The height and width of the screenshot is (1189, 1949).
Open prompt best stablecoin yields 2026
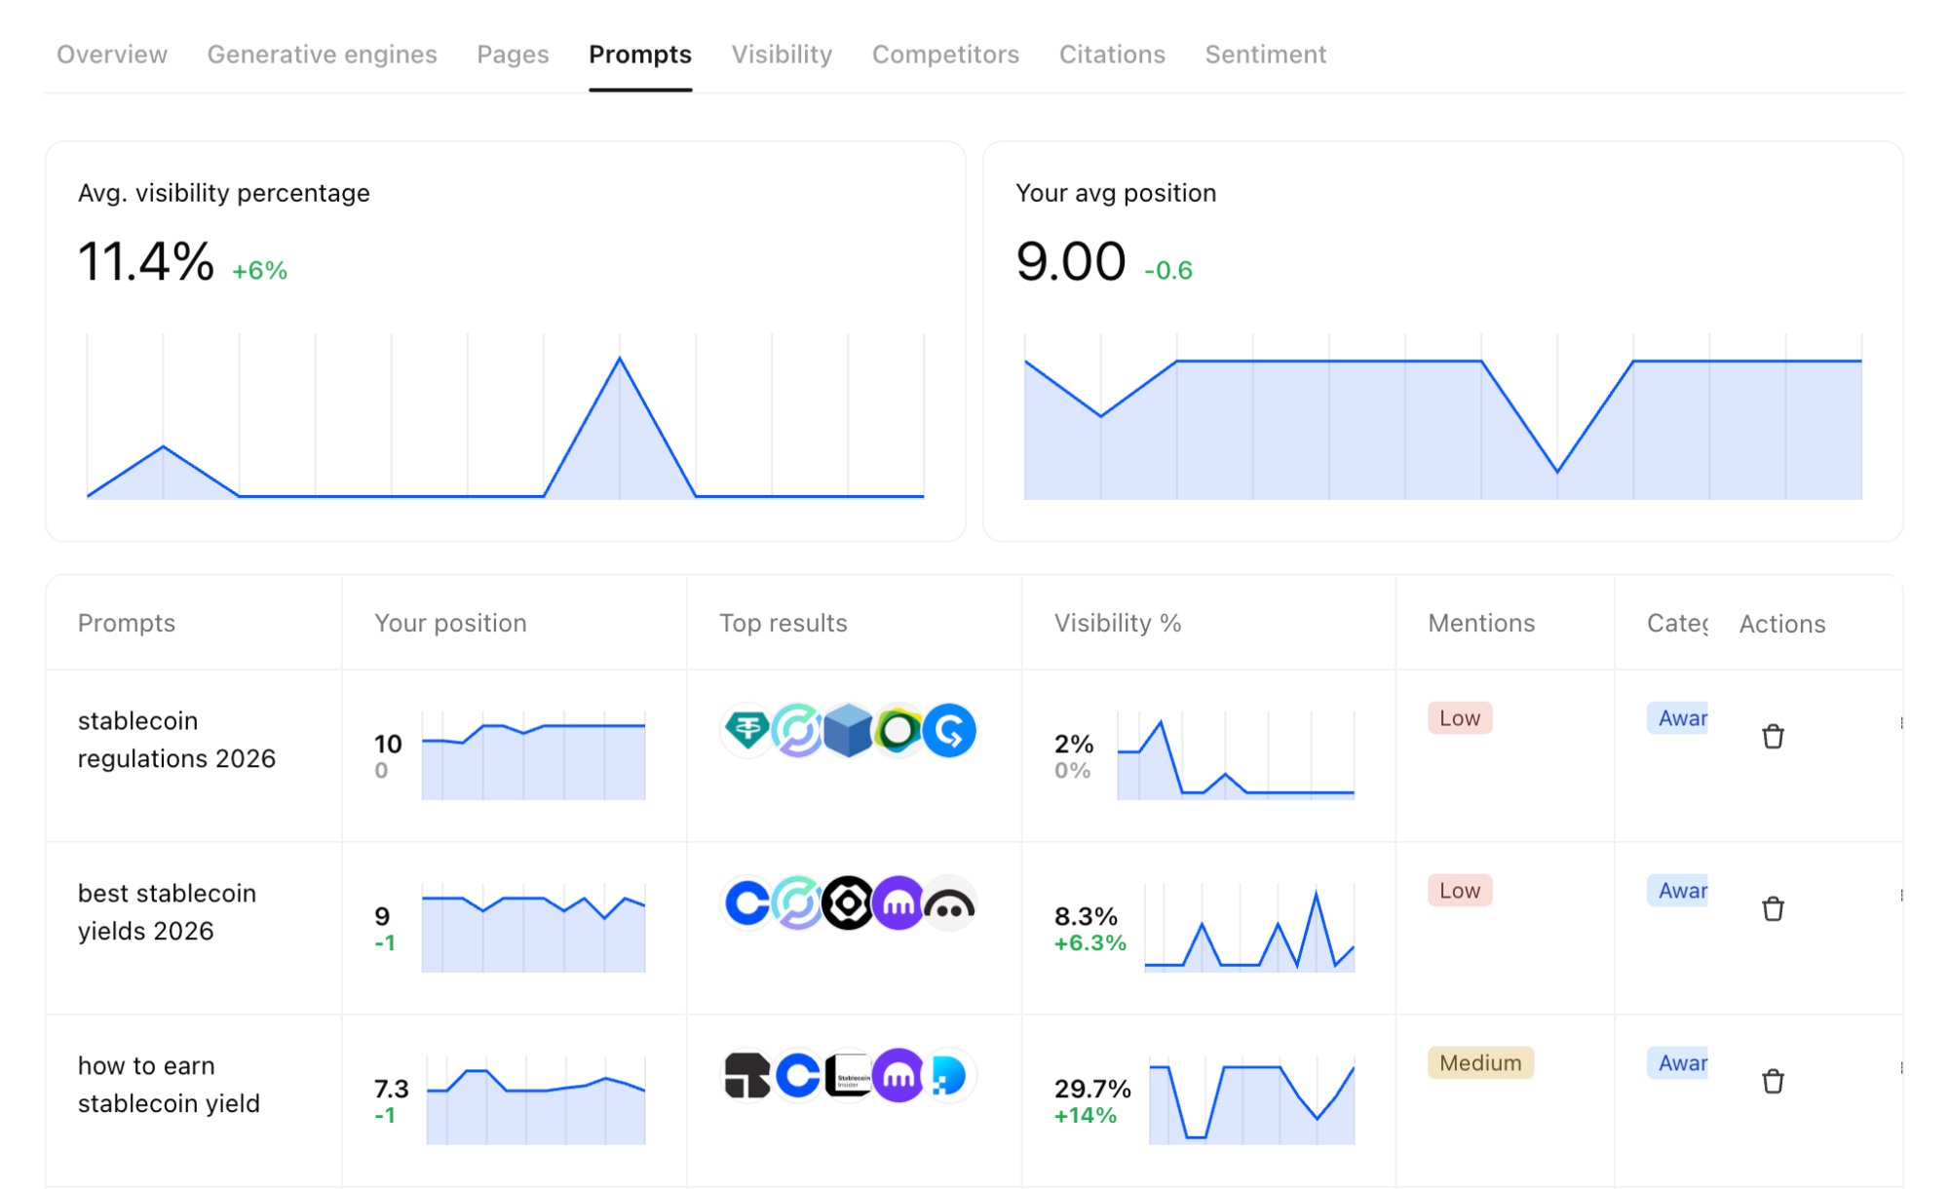[x=167, y=912]
